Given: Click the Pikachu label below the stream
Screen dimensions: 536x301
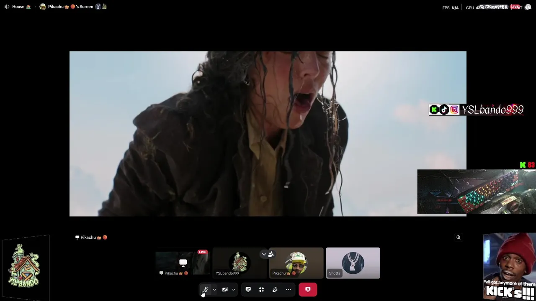Looking at the screenshot, I should tap(91, 237).
